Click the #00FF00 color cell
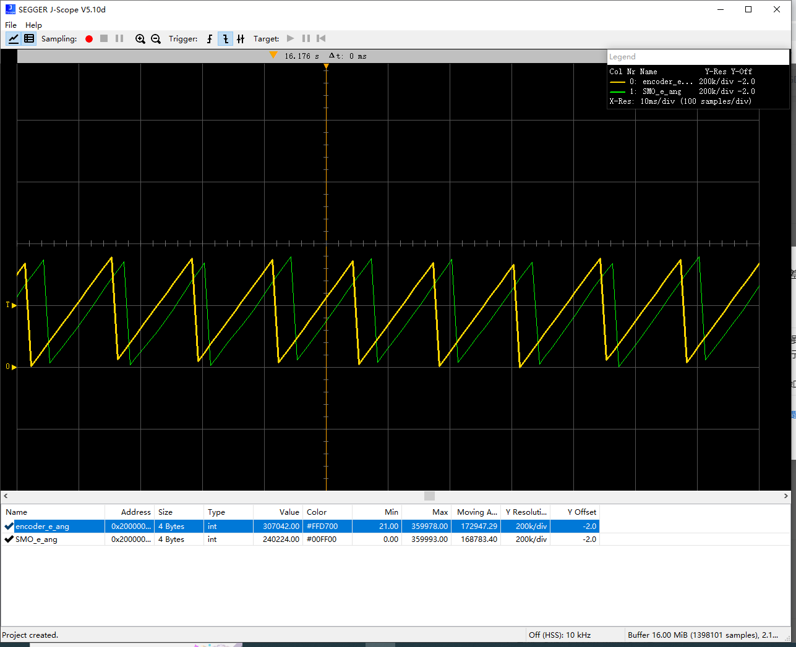The height and width of the screenshot is (647, 796). (x=327, y=539)
